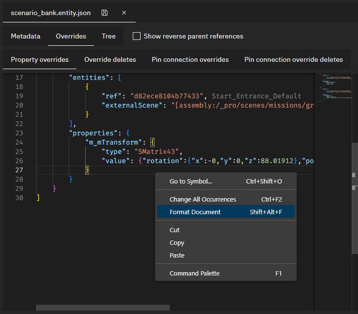
Task: Click line number 30 in the gutter
Action: tap(19, 198)
